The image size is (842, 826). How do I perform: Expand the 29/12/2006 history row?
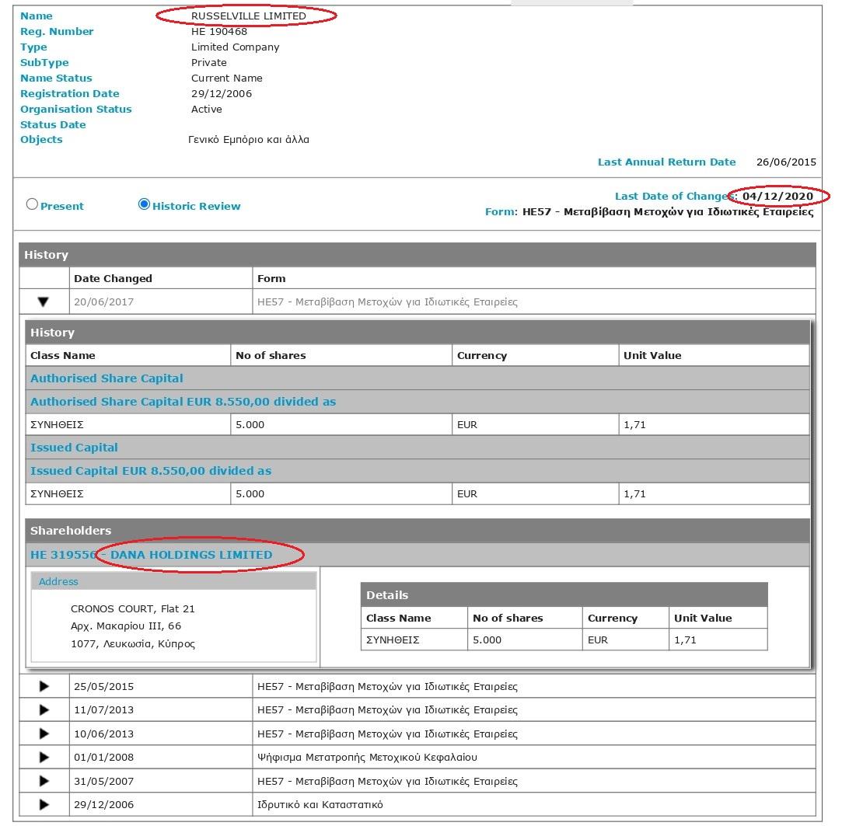pos(44,805)
